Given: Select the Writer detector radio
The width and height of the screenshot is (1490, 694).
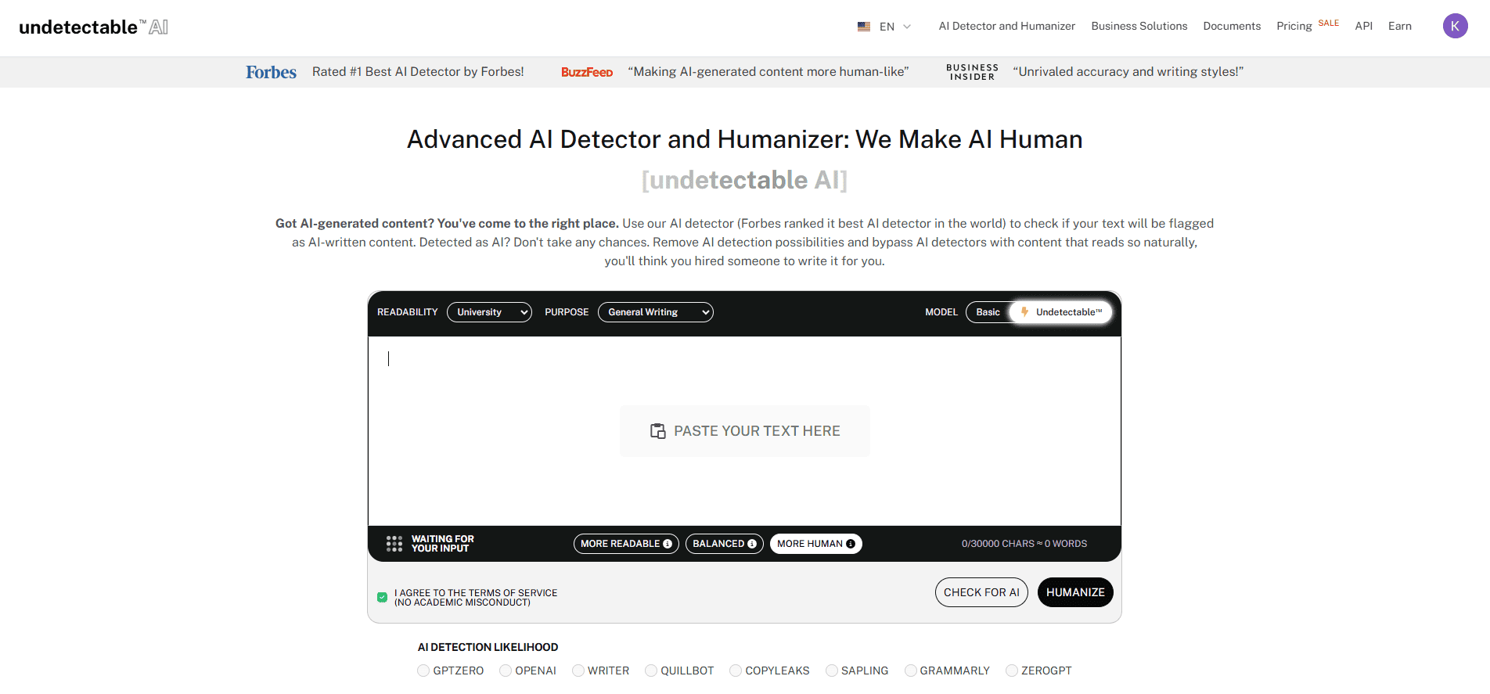Looking at the screenshot, I should tap(578, 671).
